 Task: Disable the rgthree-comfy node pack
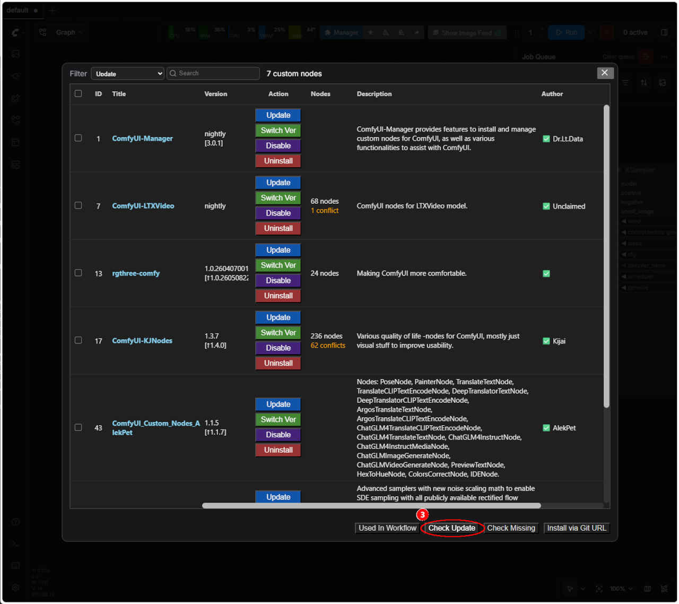(278, 280)
